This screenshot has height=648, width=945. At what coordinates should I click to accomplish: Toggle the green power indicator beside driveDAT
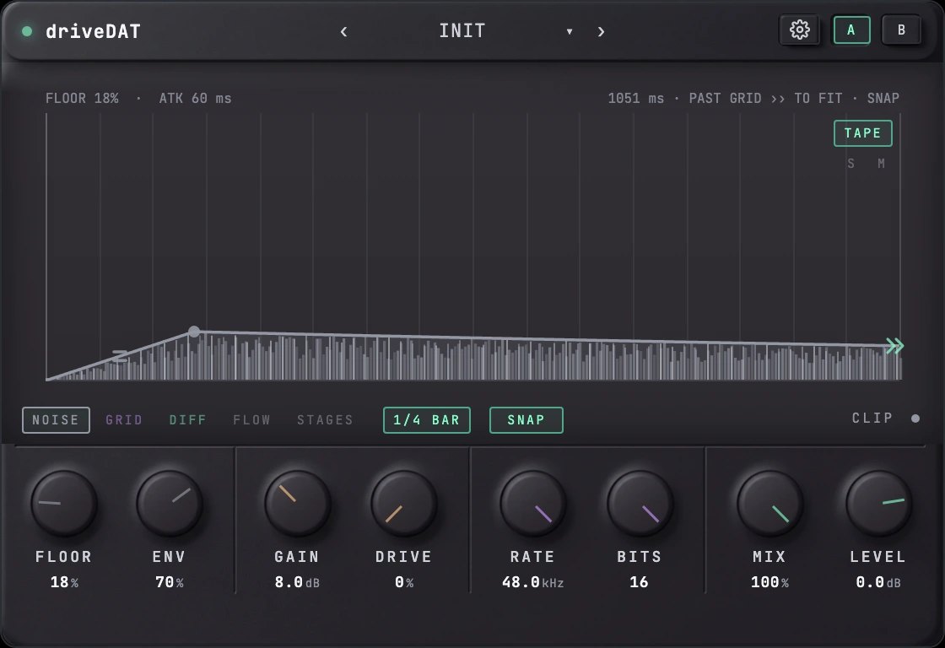[x=27, y=31]
